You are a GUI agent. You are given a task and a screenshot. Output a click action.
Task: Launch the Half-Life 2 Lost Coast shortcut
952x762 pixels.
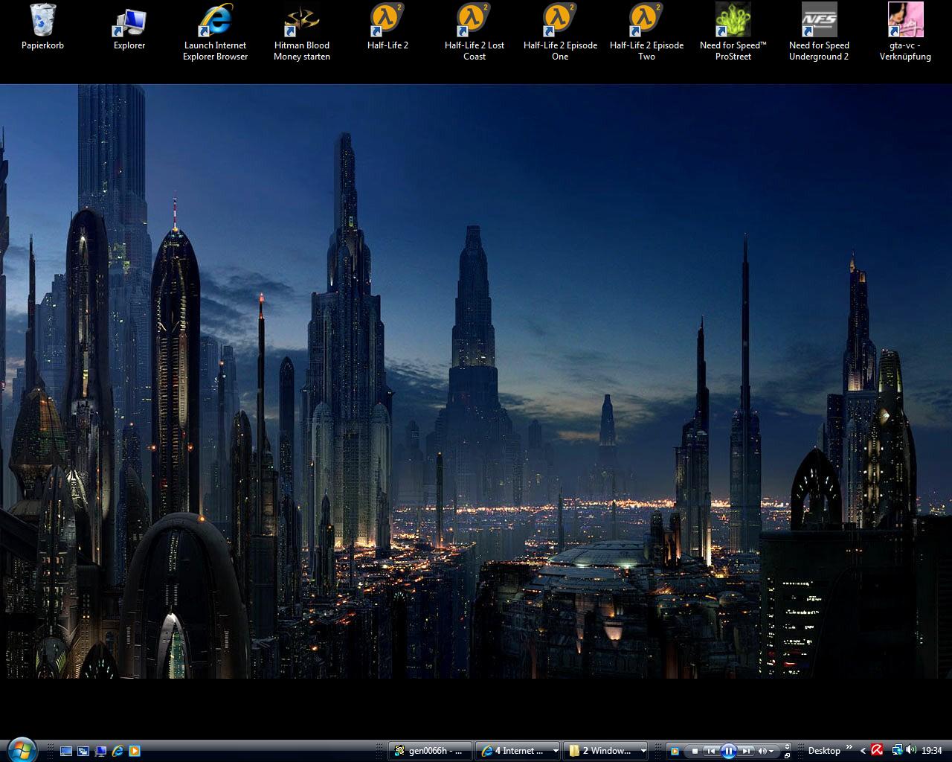click(474, 21)
